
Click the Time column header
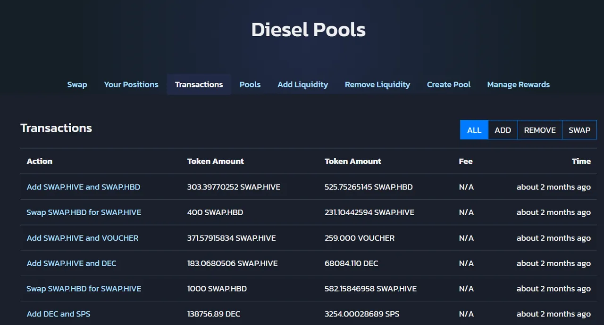point(581,161)
